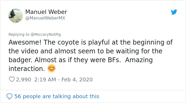
Task: Click the word 'Awesome!' in the tweet
Action: [x=25, y=42]
